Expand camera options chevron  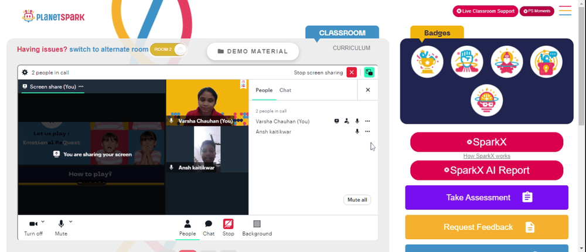[x=43, y=222]
